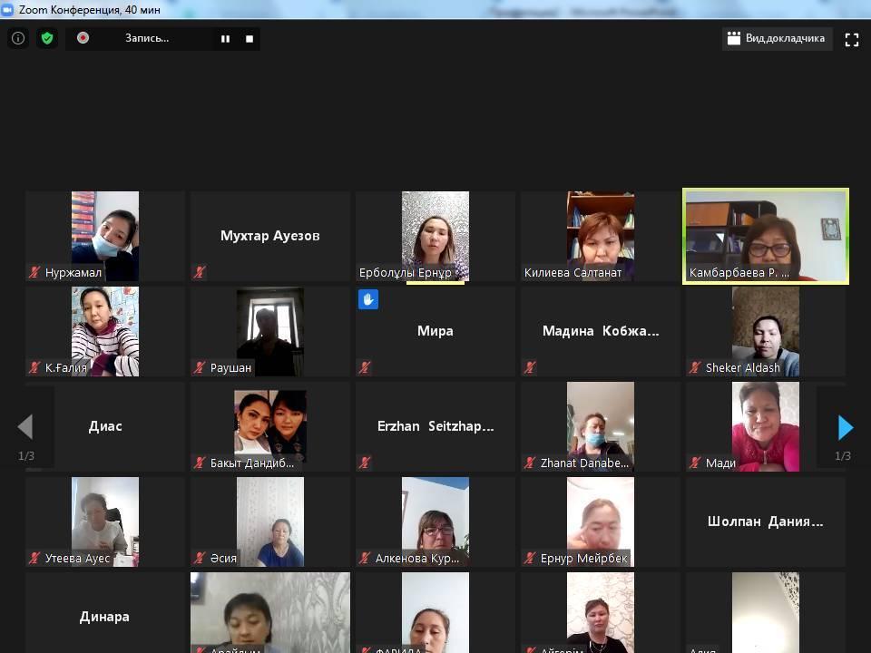This screenshot has width=871, height=653.
Task: Select Килиева Салтанат's video tile
Action: coord(600,236)
